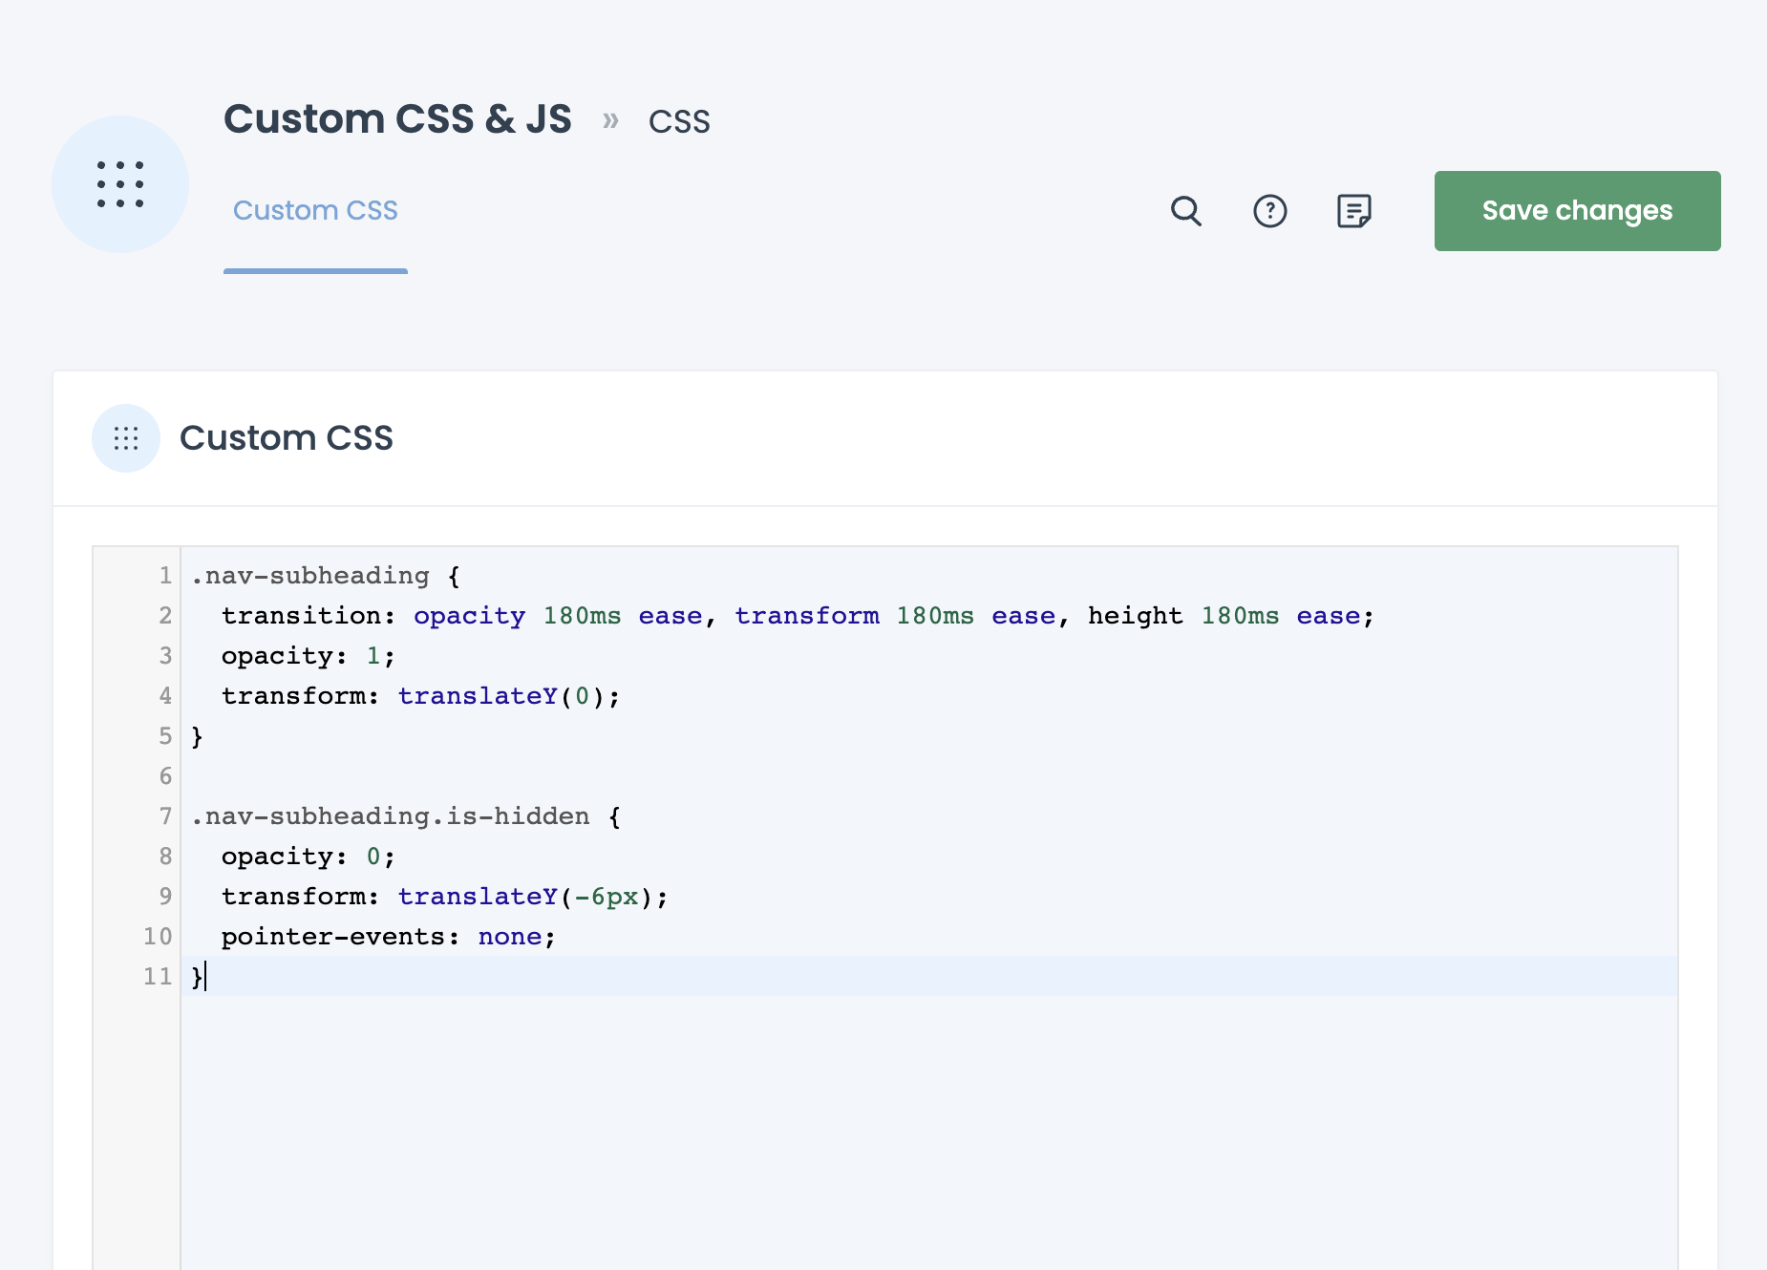Click line number 11 in the gutter

pos(158,977)
